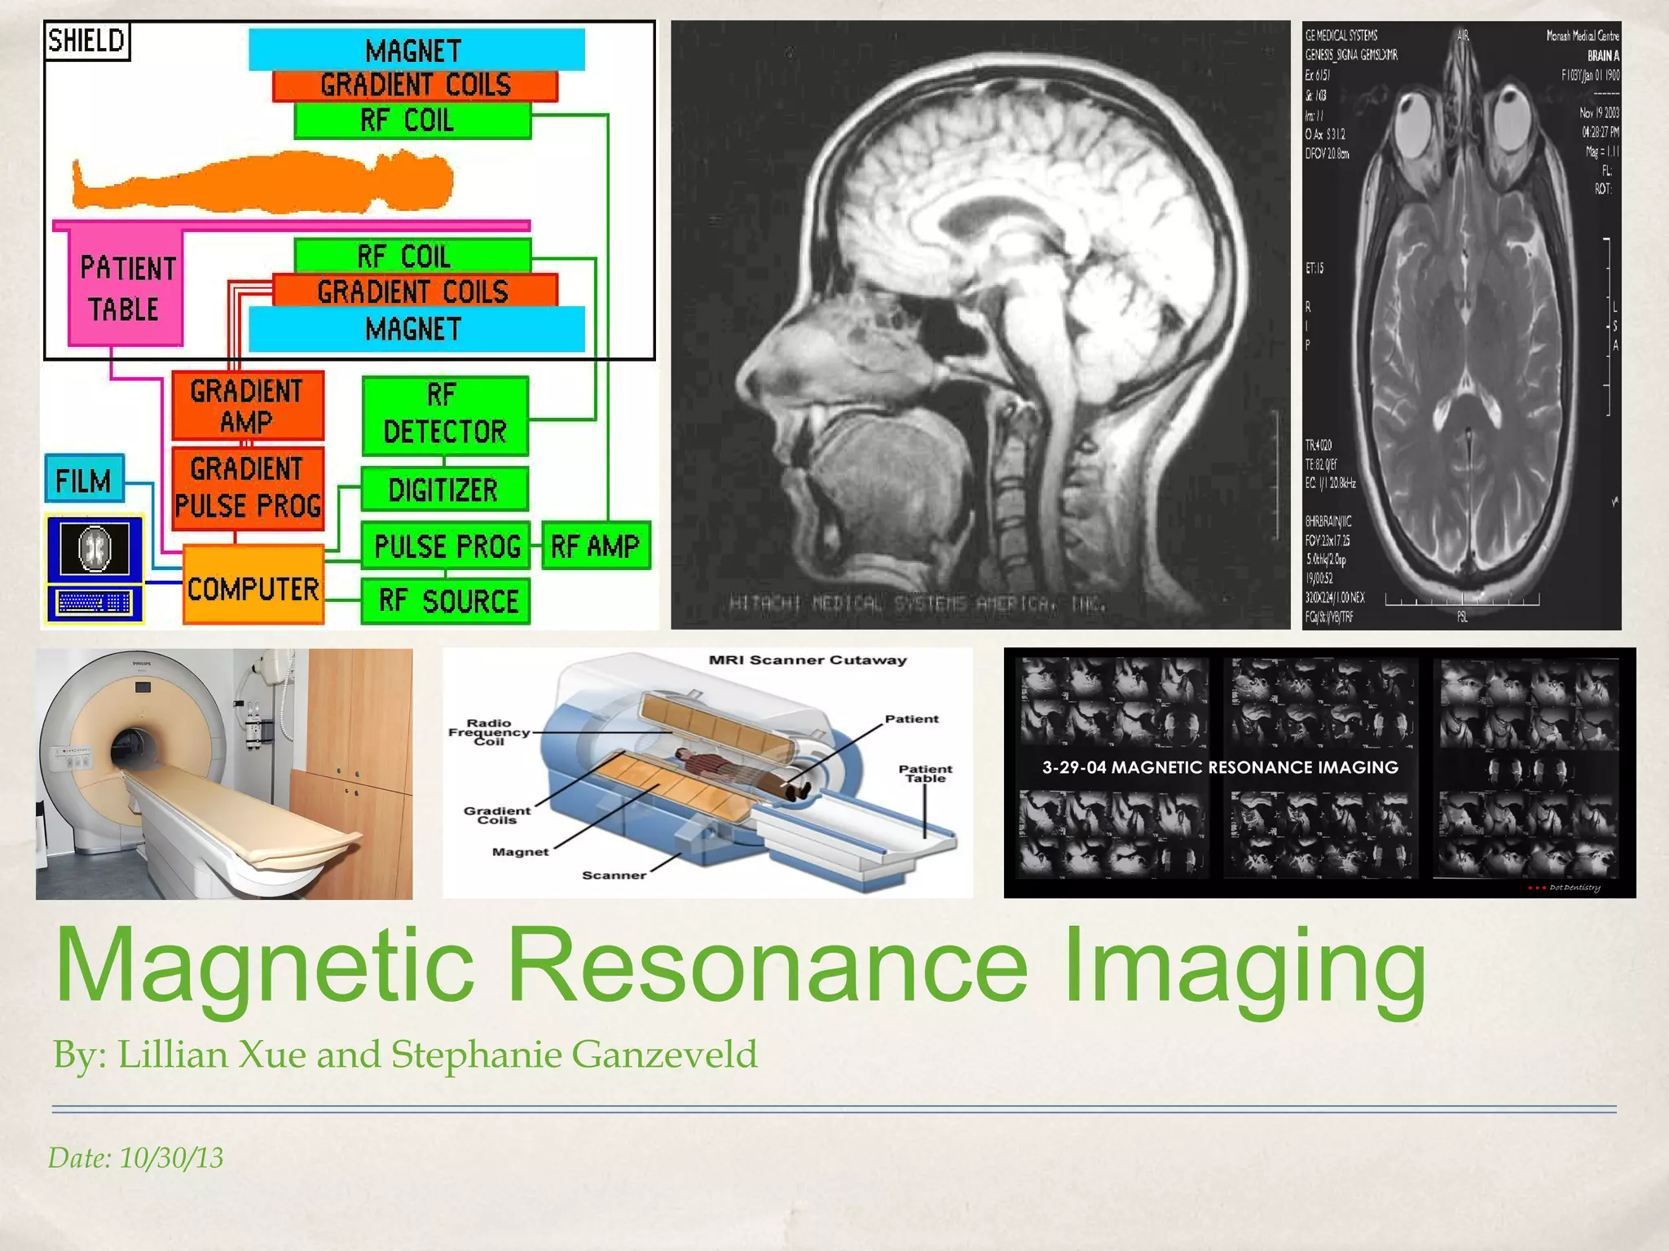Click the blue keyboard icon in diagram
The image size is (1669, 1251).
click(x=95, y=603)
